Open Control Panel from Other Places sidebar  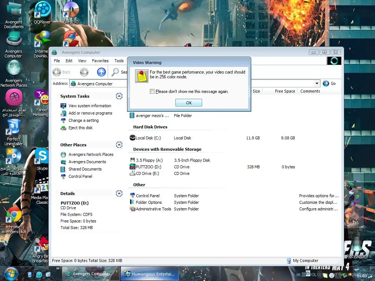80,176
